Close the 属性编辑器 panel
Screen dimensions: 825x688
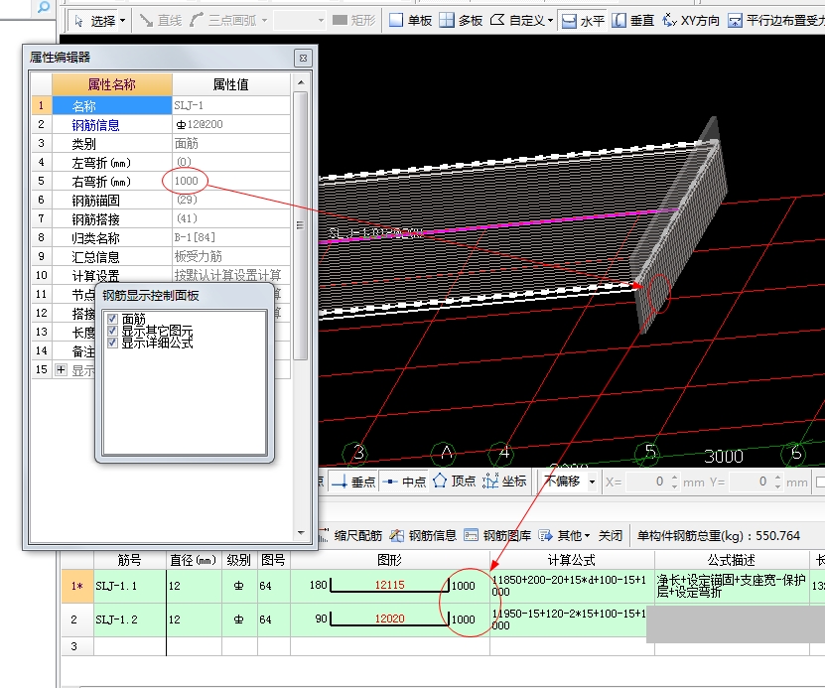(303, 58)
